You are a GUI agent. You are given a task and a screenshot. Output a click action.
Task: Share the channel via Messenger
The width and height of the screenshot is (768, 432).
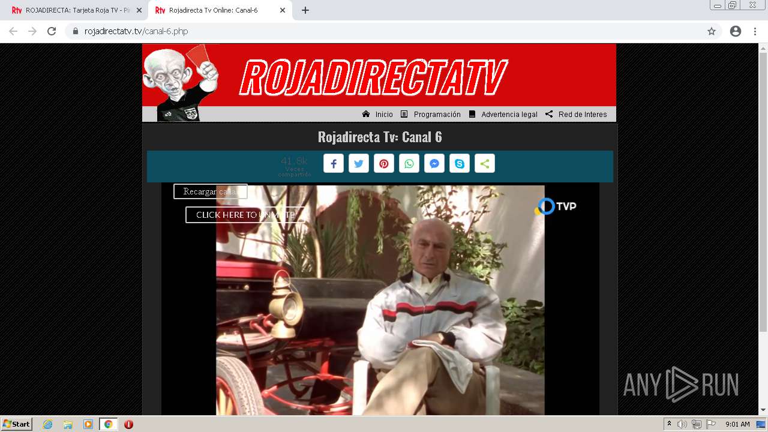point(434,164)
